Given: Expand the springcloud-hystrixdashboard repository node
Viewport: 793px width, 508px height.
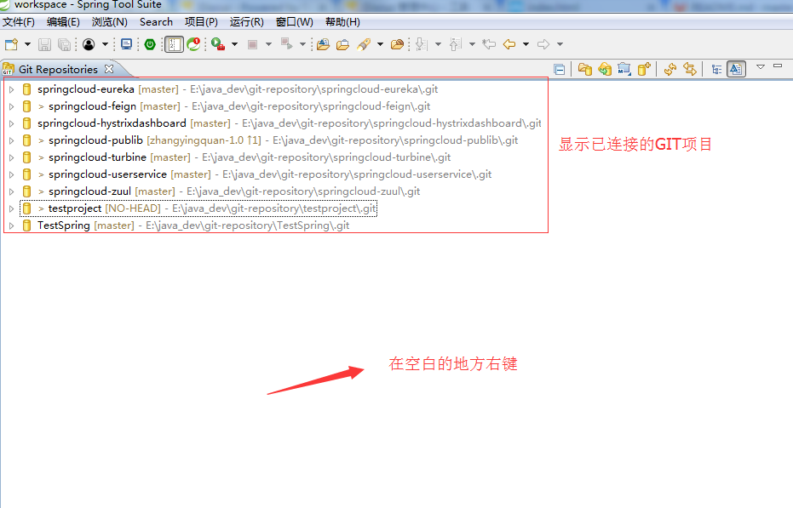Looking at the screenshot, I should coord(11,123).
